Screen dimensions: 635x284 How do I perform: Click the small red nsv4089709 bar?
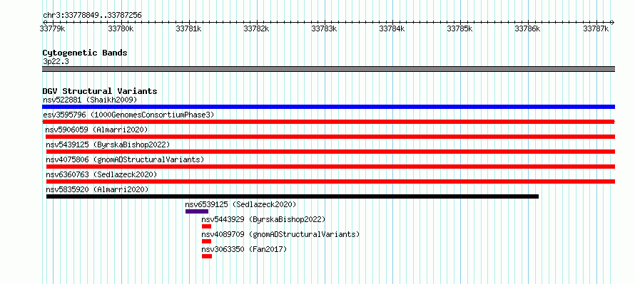point(206,241)
